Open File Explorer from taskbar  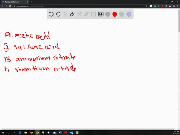(x=26, y=133)
